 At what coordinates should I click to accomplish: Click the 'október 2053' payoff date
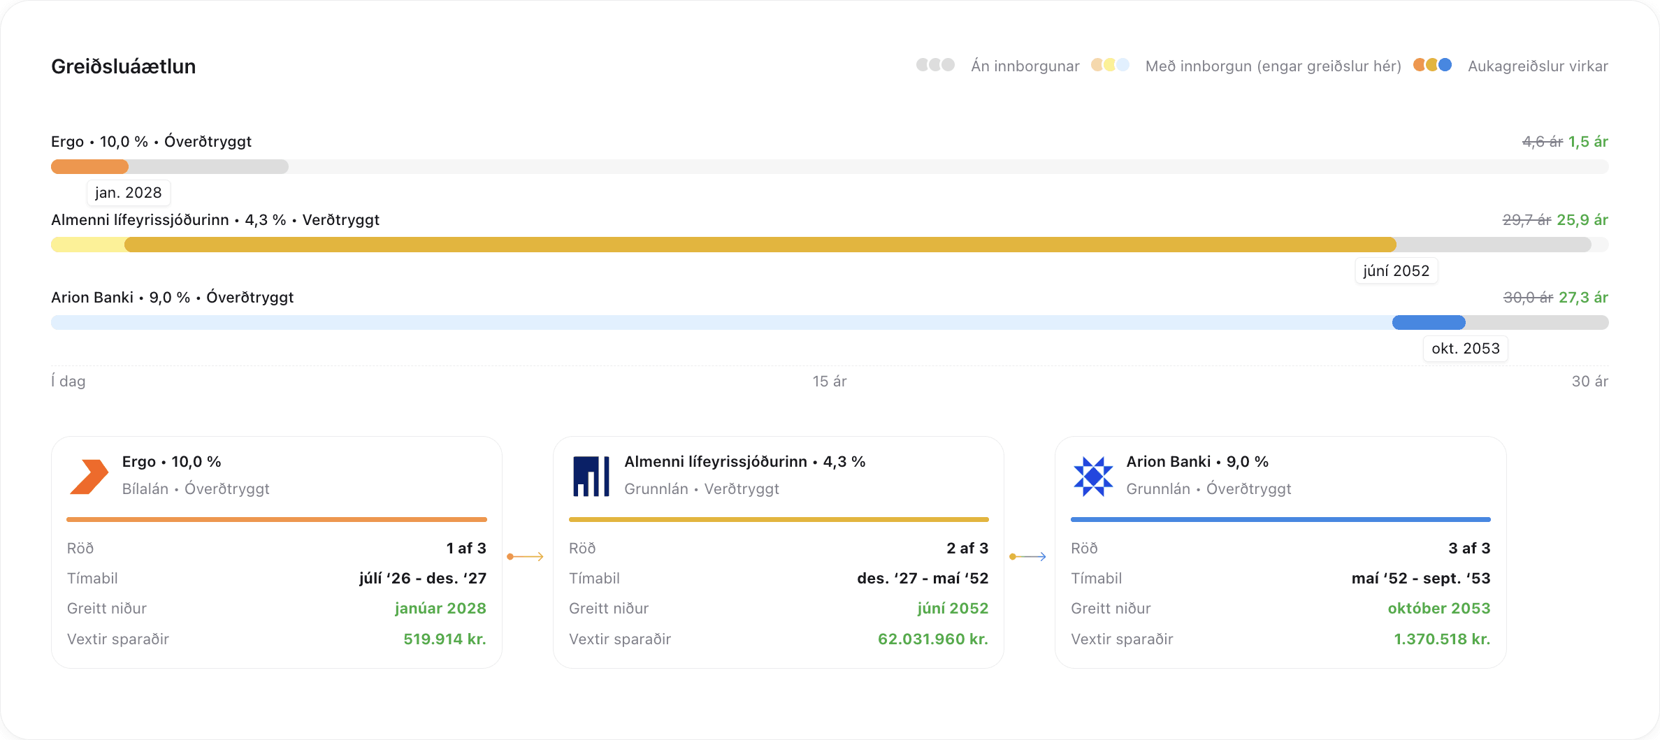1439,609
